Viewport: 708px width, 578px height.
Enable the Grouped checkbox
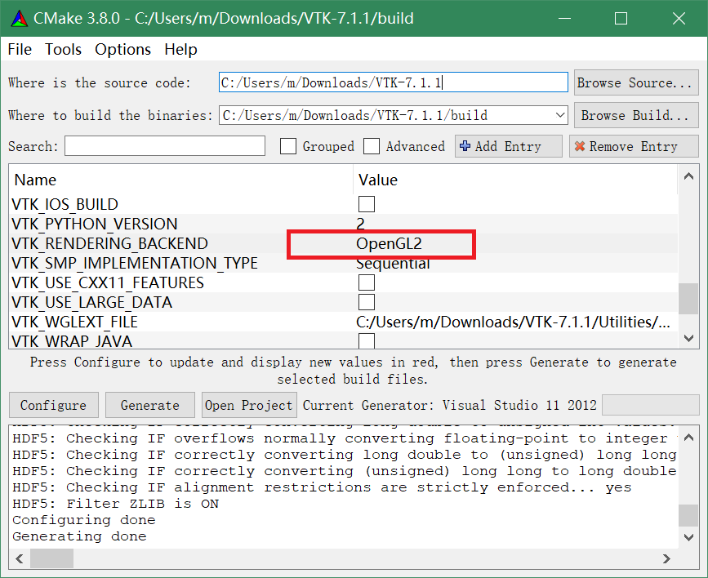(288, 146)
